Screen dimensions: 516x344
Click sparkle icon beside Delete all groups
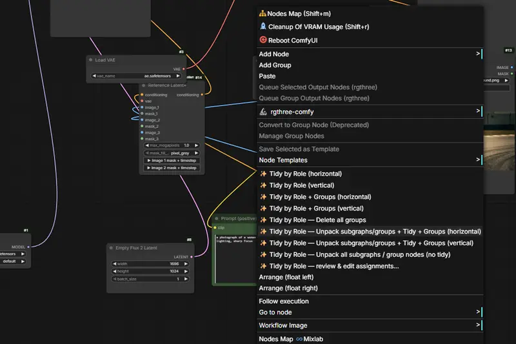click(263, 220)
